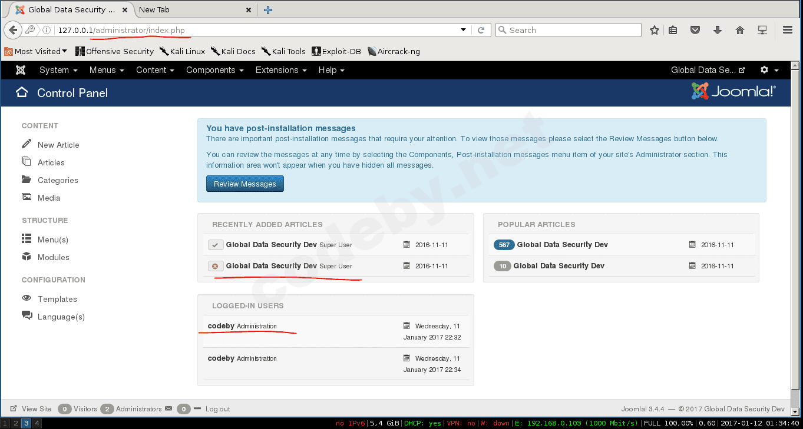Reload the current page
The image size is (803, 429).
(x=481, y=30)
